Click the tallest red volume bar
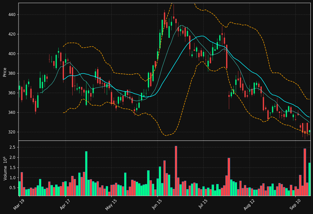 click(x=176, y=171)
